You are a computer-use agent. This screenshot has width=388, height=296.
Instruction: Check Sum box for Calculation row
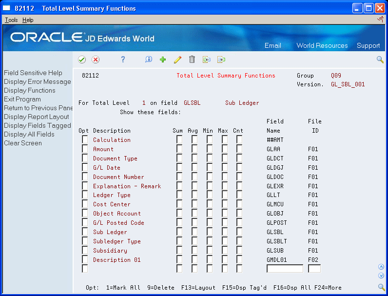click(179, 139)
